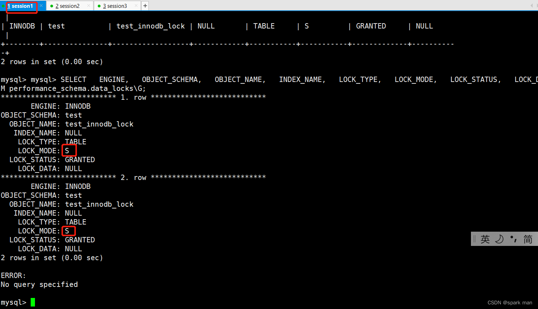Viewport: 538px width, 309px height.
Task: Click the tab strip scroll-left arrow
Action: coord(532,6)
